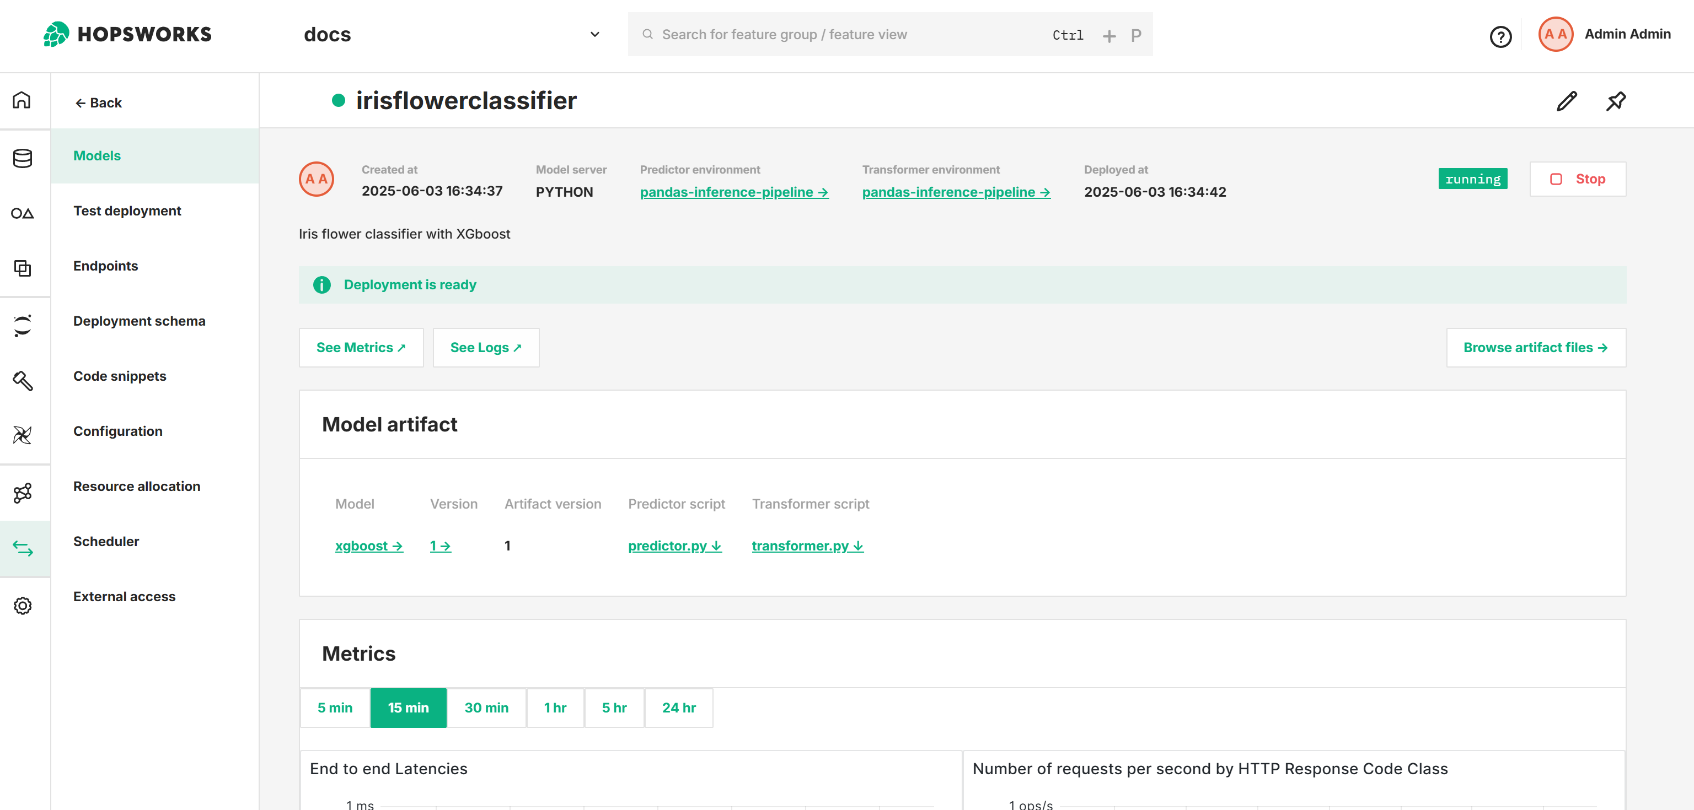The width and height of the screenshot is (1694, 810).
Task: Click the running status badge
Action: (1472, 179)
